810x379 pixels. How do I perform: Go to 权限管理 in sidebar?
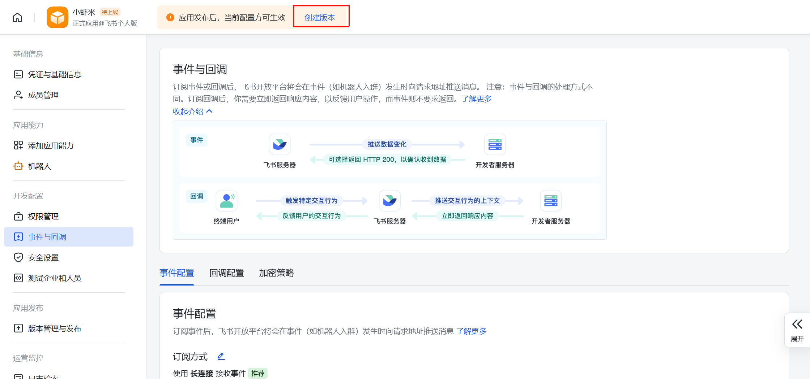43,217
